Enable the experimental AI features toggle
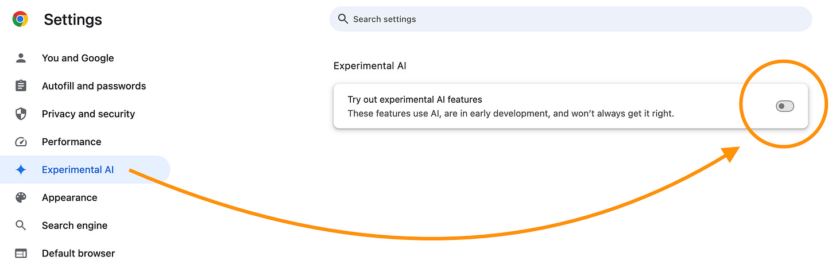 coord(784,106)
